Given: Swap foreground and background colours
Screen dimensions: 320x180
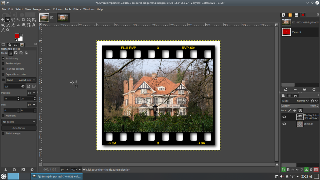Looking at the screenshot, I should (x=22, y=34).
